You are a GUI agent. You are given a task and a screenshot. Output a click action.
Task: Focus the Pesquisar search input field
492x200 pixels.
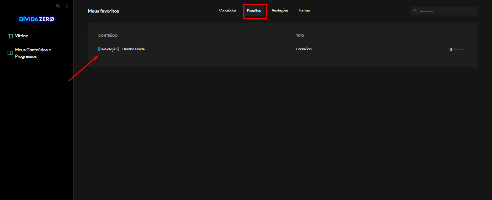(447, 11)
